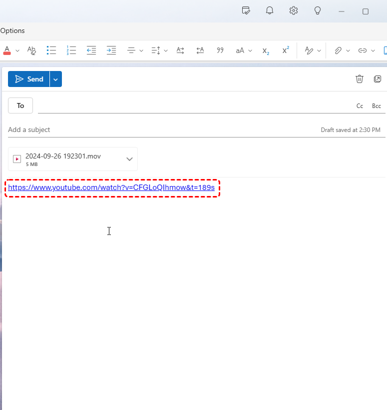Insert a link with the chain icon
Screen dimensions: 387x410
pyautogui.click(x=363, y=50)
